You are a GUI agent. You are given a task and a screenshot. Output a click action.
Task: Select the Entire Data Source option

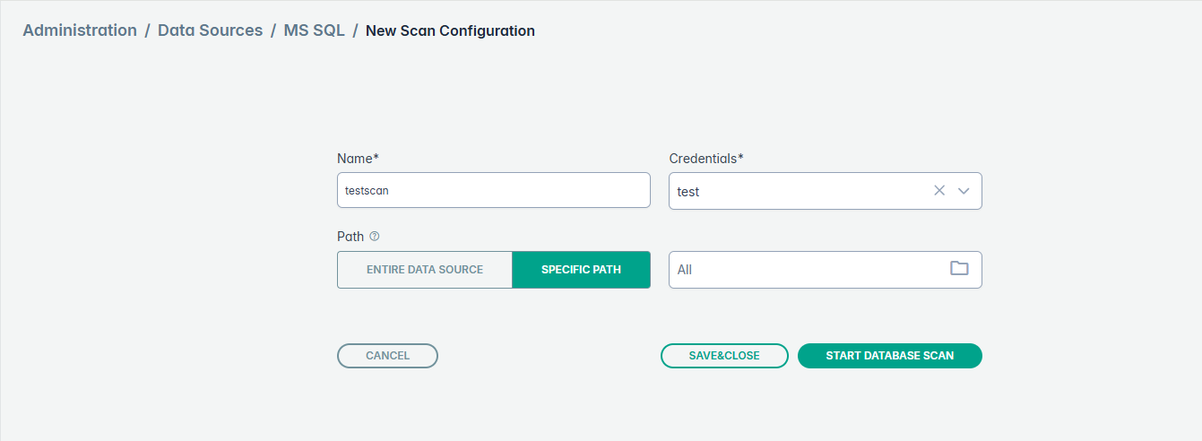coord(425,270)
